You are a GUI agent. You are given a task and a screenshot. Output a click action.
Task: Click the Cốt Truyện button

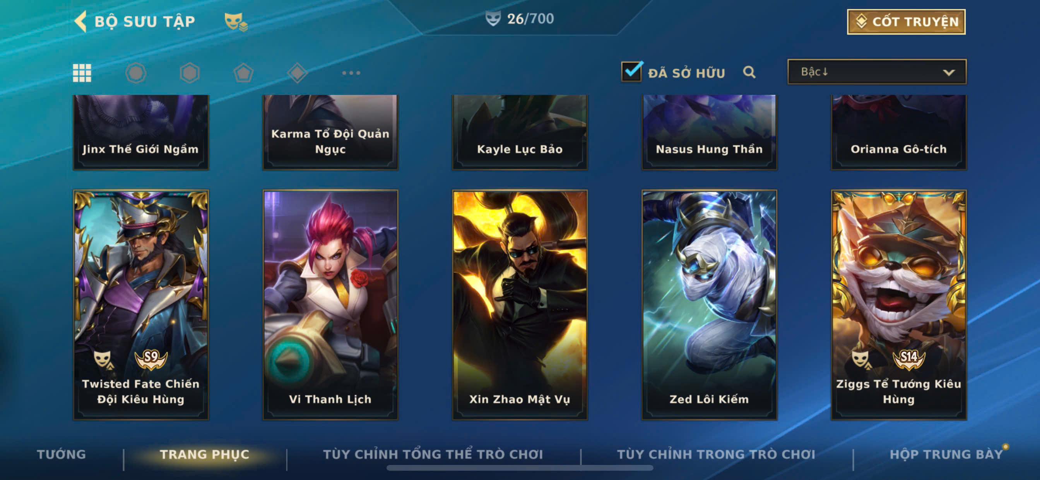[907, 22]
